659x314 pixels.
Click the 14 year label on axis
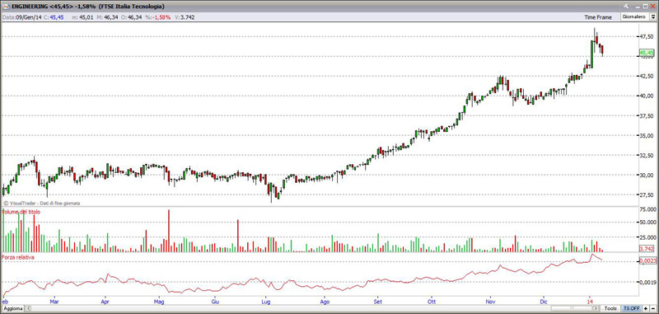(x=590, y=302)
